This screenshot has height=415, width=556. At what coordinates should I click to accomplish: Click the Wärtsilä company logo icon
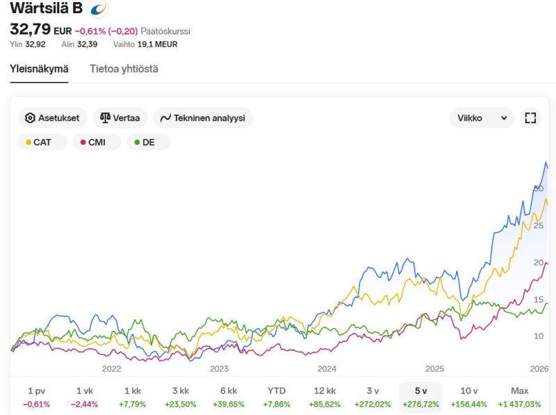point(99,8)
